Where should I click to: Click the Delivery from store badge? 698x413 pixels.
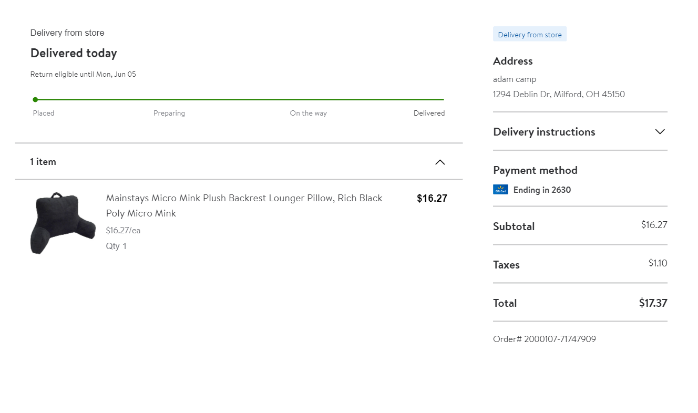tap(529, 35)
